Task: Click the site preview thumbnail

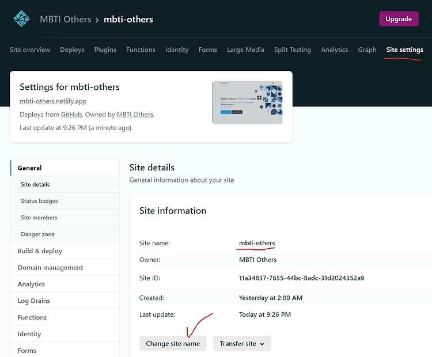Action: tap(248, 102)
